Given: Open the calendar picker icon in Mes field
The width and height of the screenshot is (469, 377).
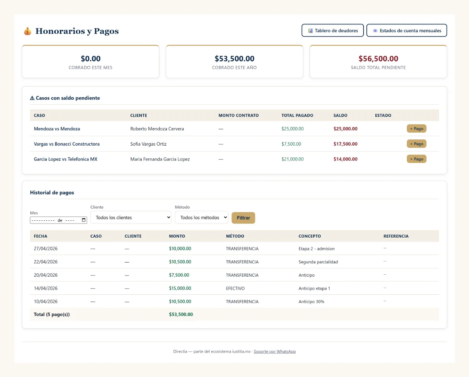Looking at the screenshot, I should pos(84,220).
